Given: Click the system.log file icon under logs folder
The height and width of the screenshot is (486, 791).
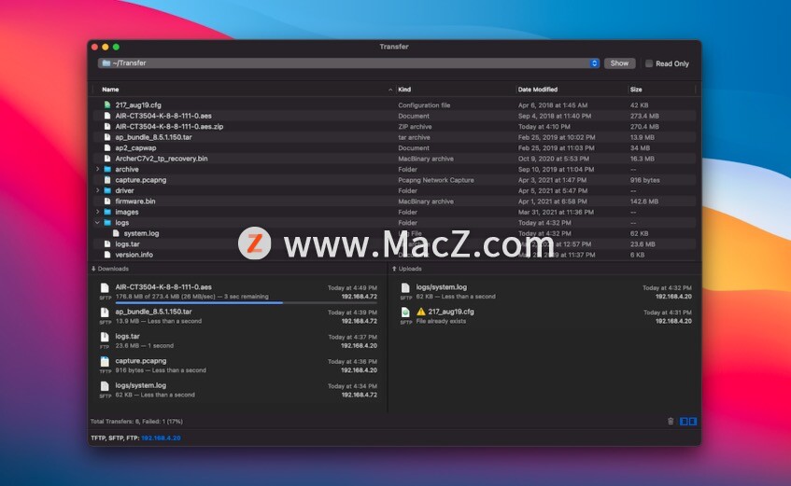Looking at the screenshot, I should point(116,233).
